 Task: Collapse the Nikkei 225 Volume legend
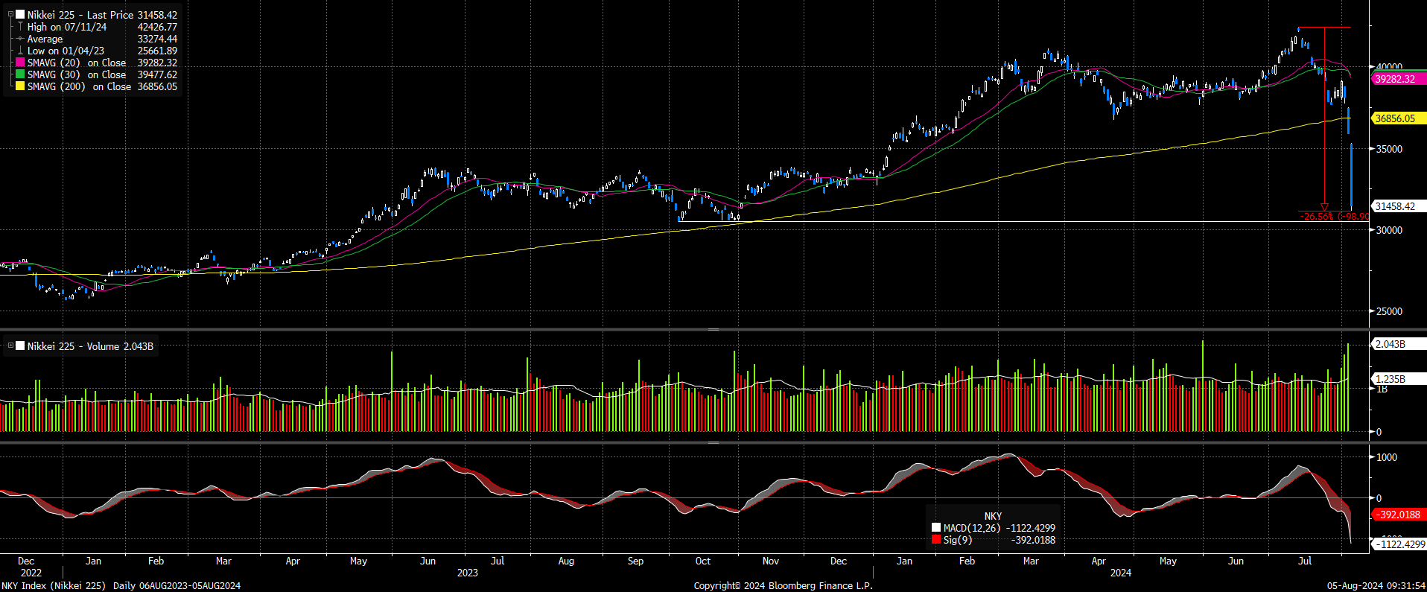pos(10,346)
